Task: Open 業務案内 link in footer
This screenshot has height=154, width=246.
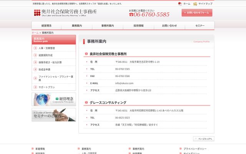Action: 86,149
